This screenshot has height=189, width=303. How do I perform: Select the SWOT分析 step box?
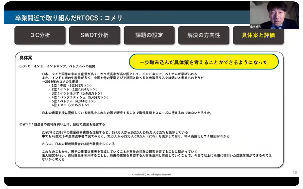click(95, 35)
